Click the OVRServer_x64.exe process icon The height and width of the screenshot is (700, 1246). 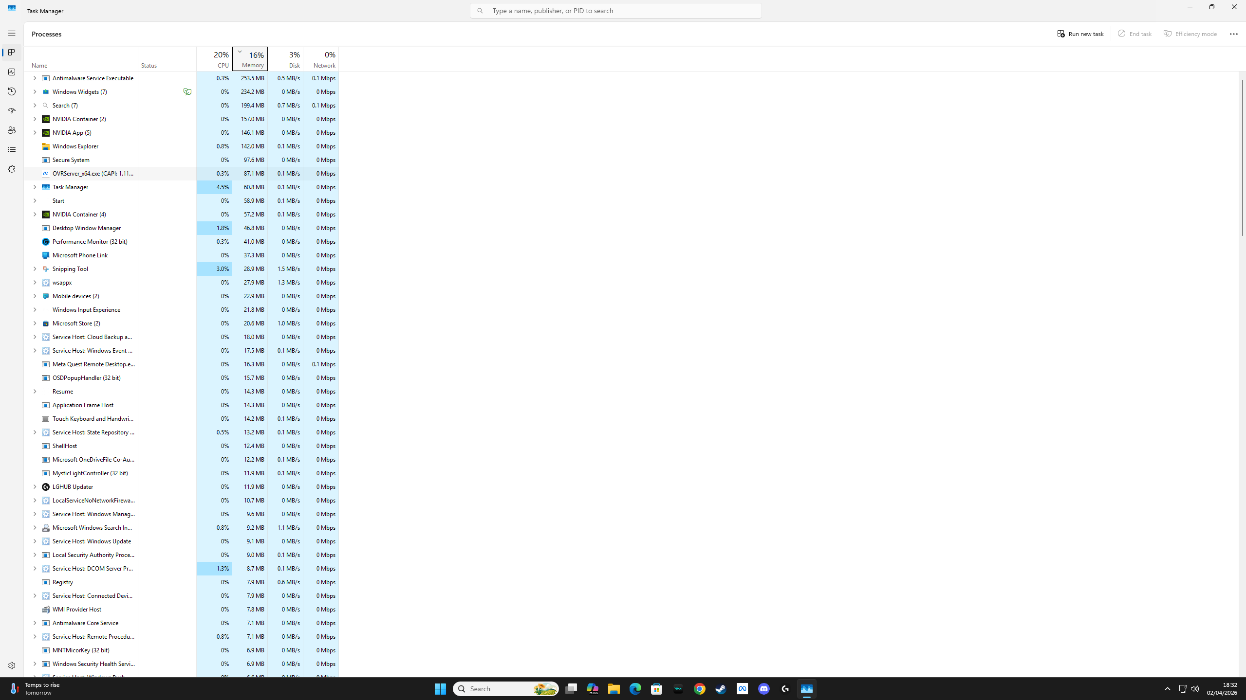[x=46, y=174]
